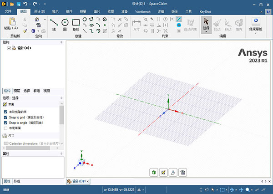
Task: Open the Select tool dropdown arrow
Action: [206, 32]
